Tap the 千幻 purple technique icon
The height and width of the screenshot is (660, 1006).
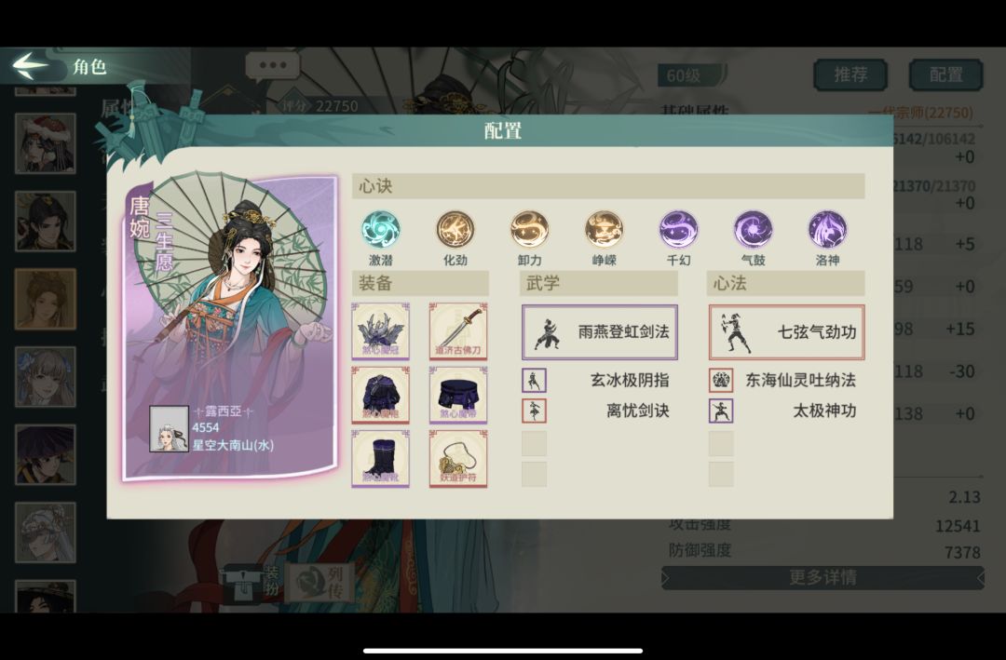(x=679, y=230)
